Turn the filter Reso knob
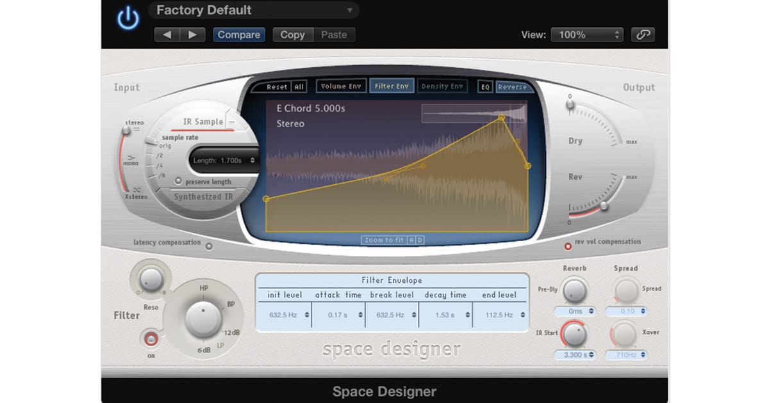Screen dimensions: 769x403 pyautogui.click(x=151, y=278)
